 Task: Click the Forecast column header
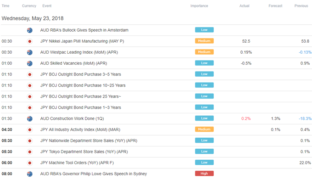pos(275,6)
